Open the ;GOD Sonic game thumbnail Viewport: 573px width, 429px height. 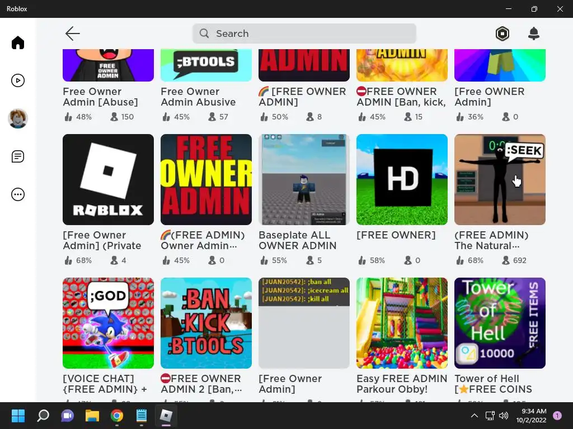pyautogui.click(x=108, y=323)
